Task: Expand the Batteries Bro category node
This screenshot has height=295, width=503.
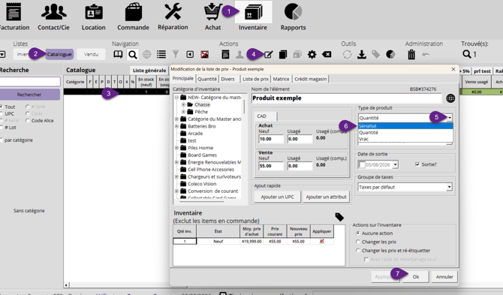Action: (176, 126)
